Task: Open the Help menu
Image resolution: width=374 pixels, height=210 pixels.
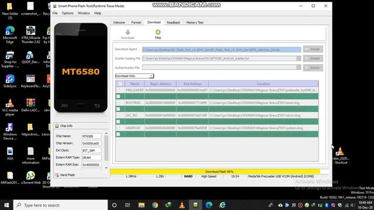Action: click(x=98, y=13)
